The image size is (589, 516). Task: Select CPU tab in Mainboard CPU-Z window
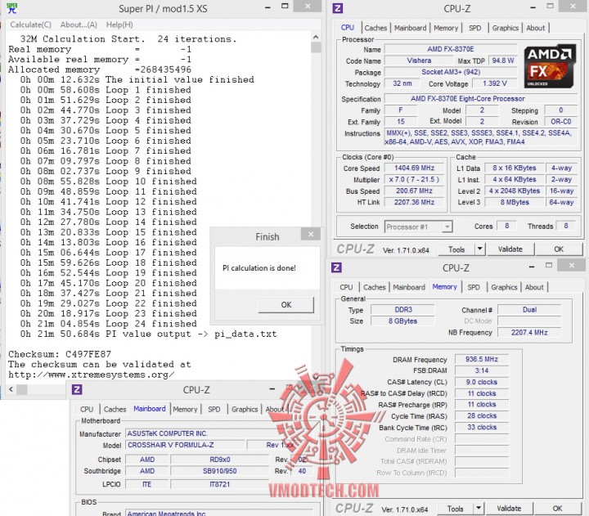pos(87,410)
